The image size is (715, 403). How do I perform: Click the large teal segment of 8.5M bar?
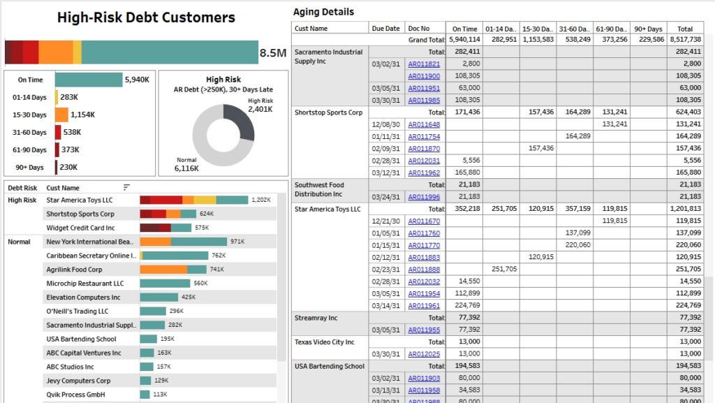pos(169,53)
